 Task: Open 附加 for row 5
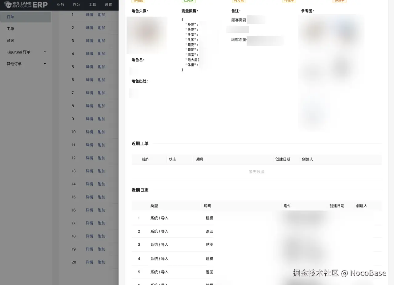click(102, 67)
